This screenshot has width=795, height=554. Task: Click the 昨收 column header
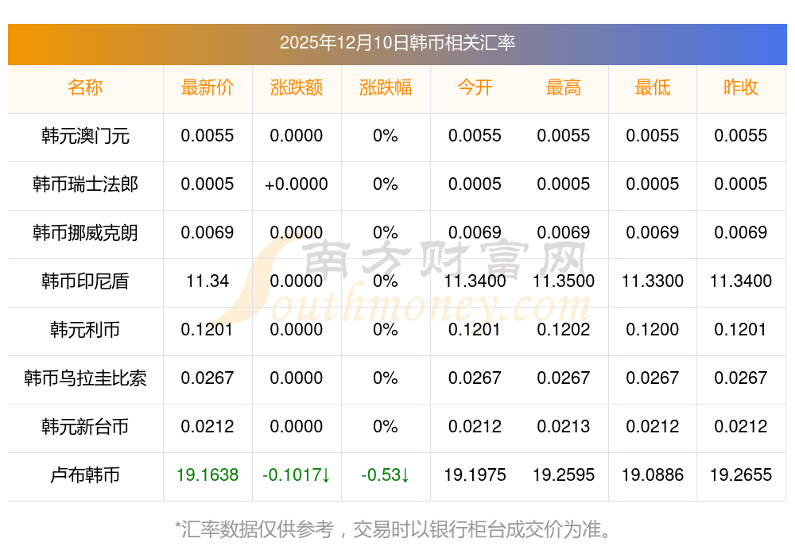[x=741, y=87]
